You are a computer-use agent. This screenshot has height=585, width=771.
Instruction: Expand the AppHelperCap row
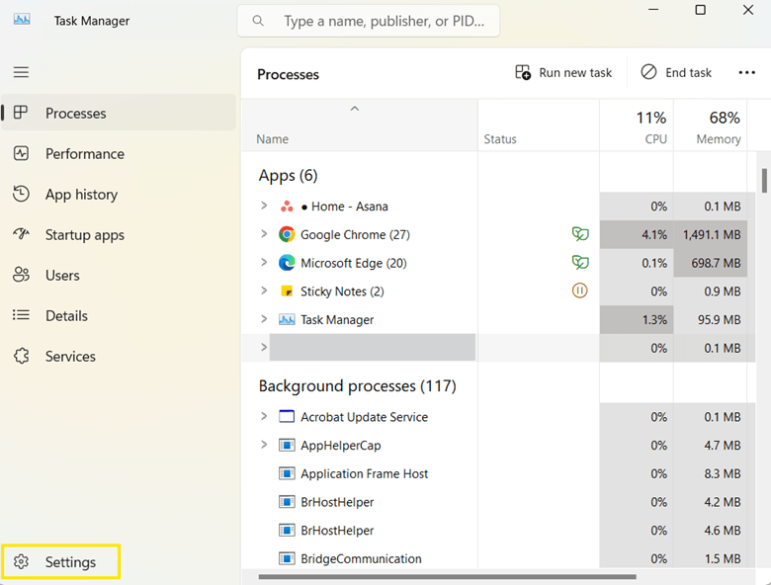click(x=264, y=445)
